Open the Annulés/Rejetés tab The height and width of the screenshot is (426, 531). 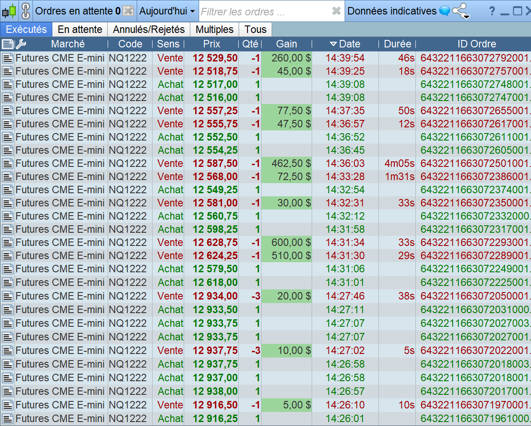[149, 29]
